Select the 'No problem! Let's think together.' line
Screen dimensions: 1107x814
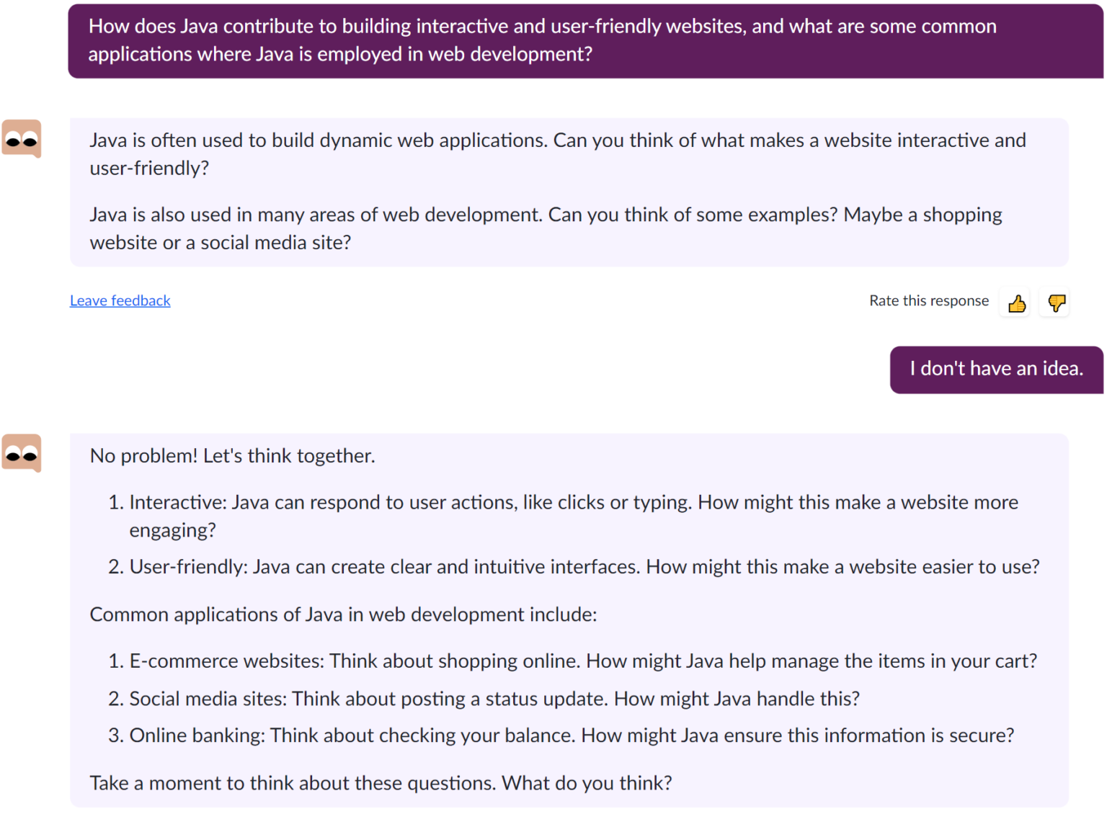click(232, 456)
